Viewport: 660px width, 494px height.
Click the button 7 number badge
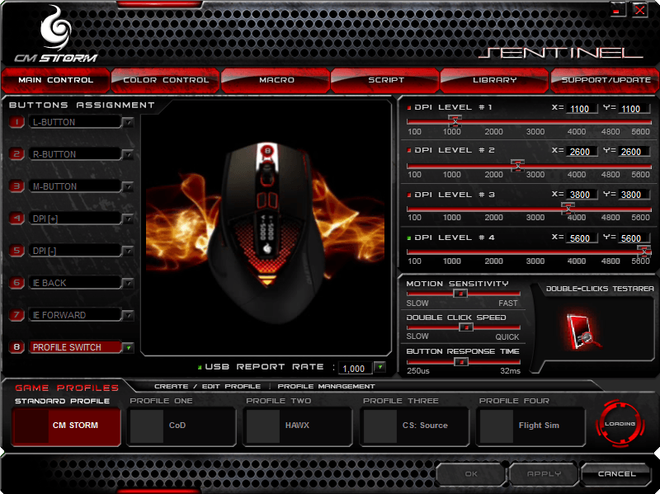[x=16, y=315]
